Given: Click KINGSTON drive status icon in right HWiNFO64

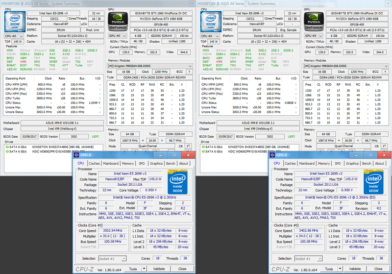Looking at the screenshot, I should 203,147.
